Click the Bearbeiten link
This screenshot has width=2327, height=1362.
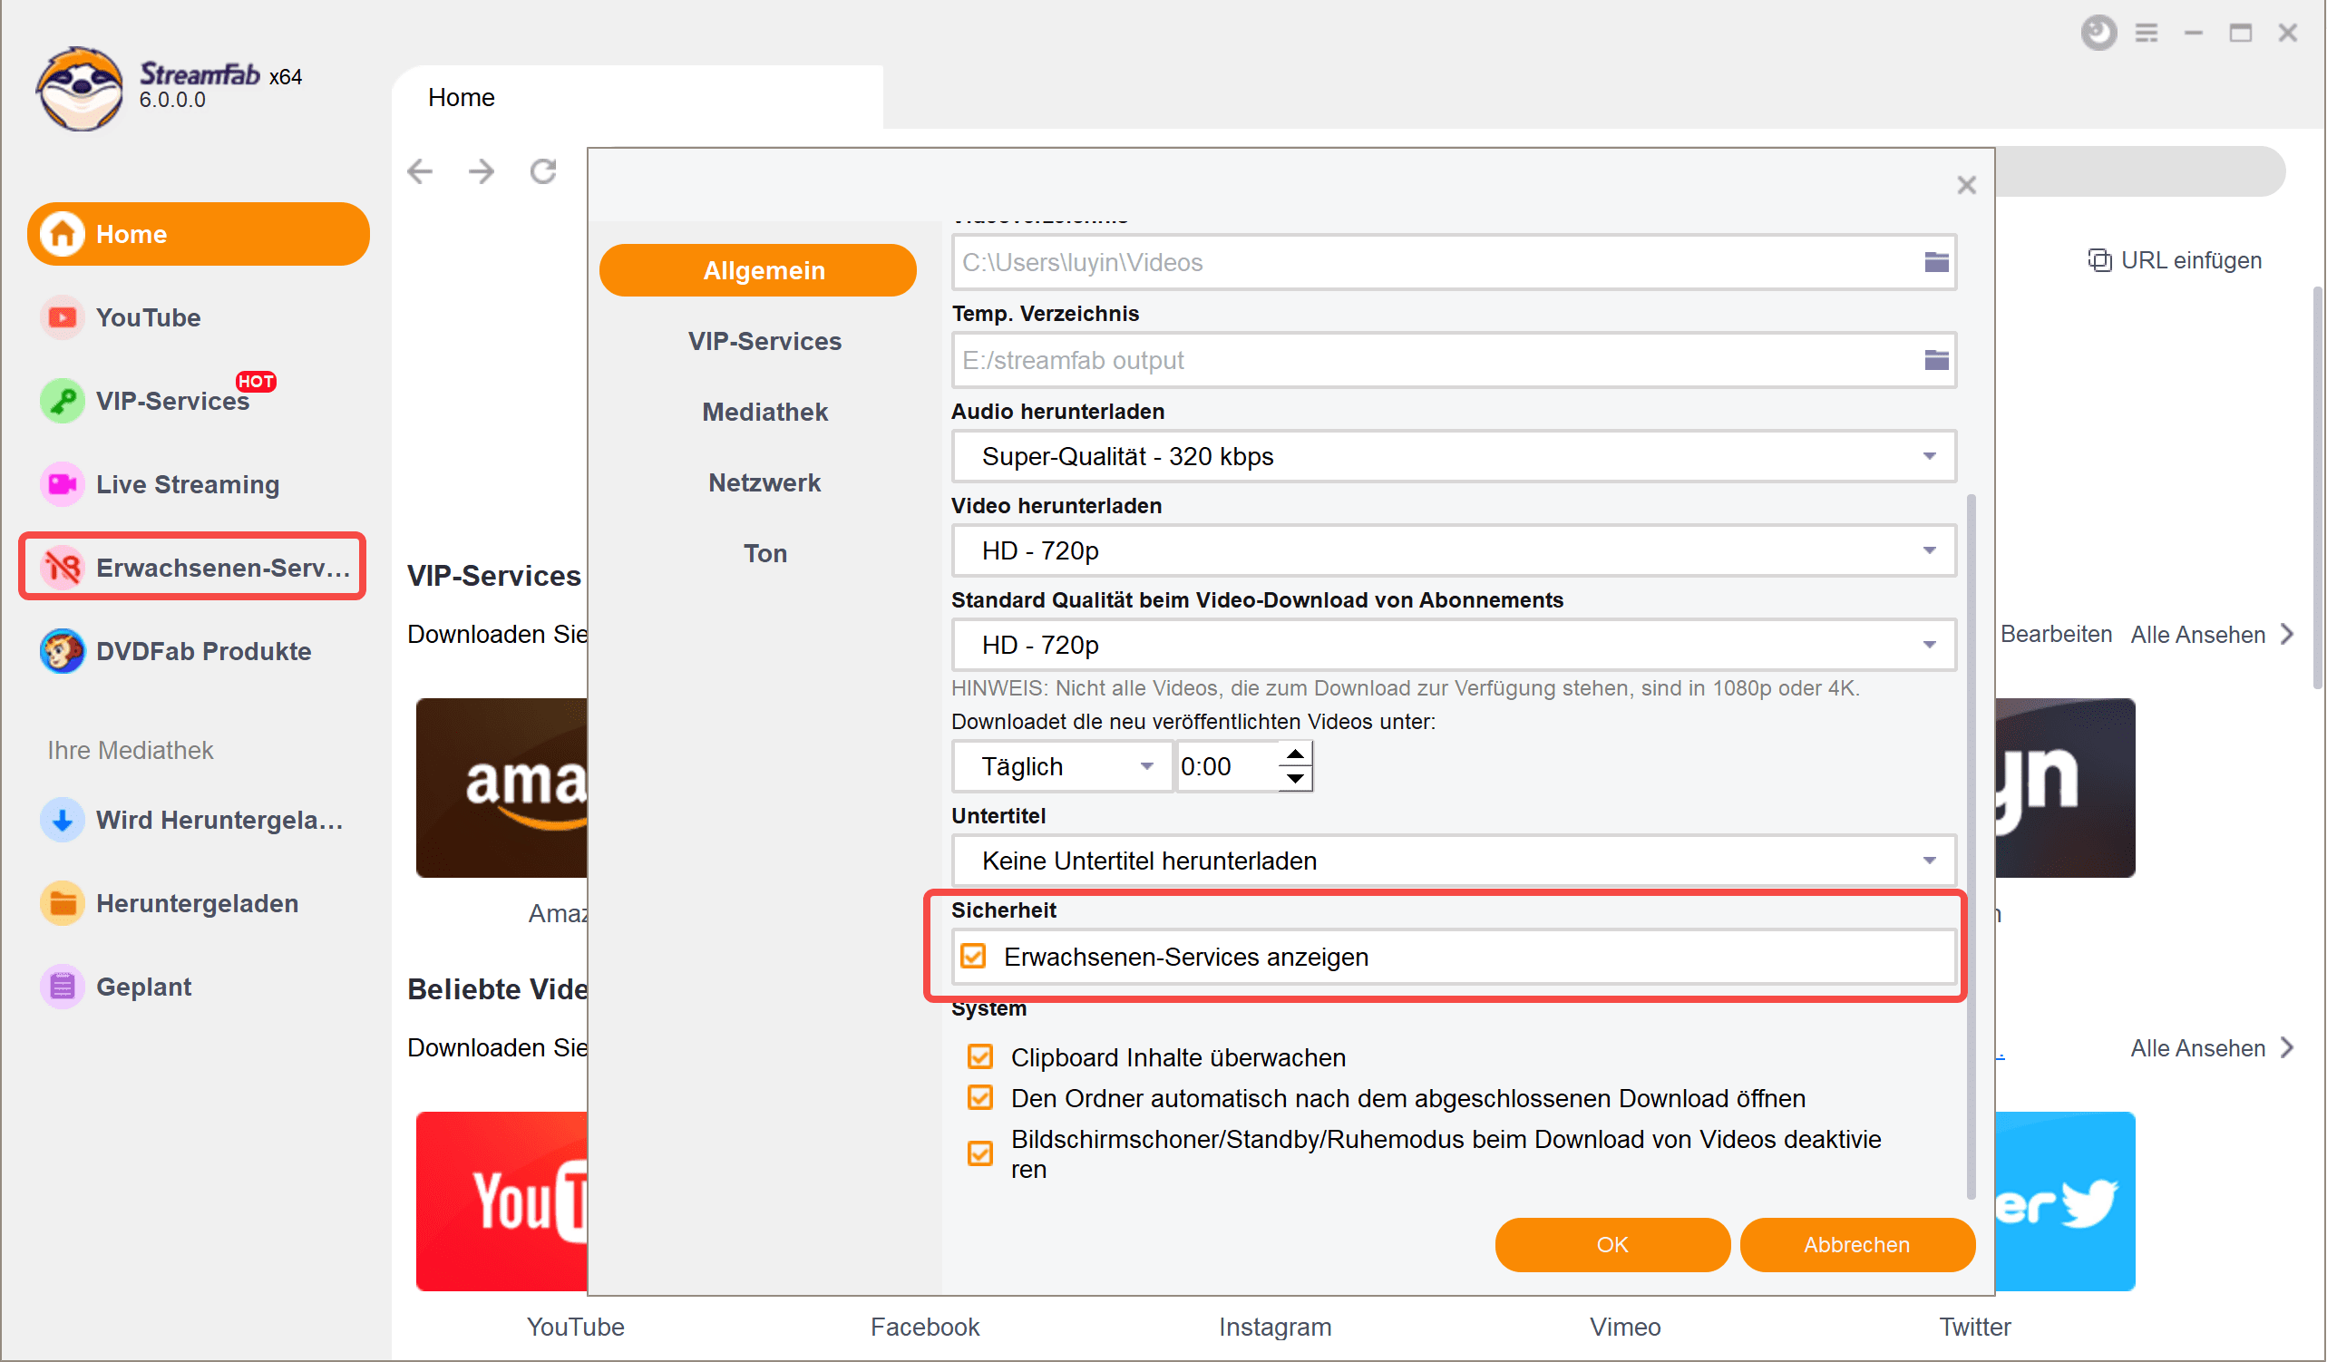[2056, 635]
